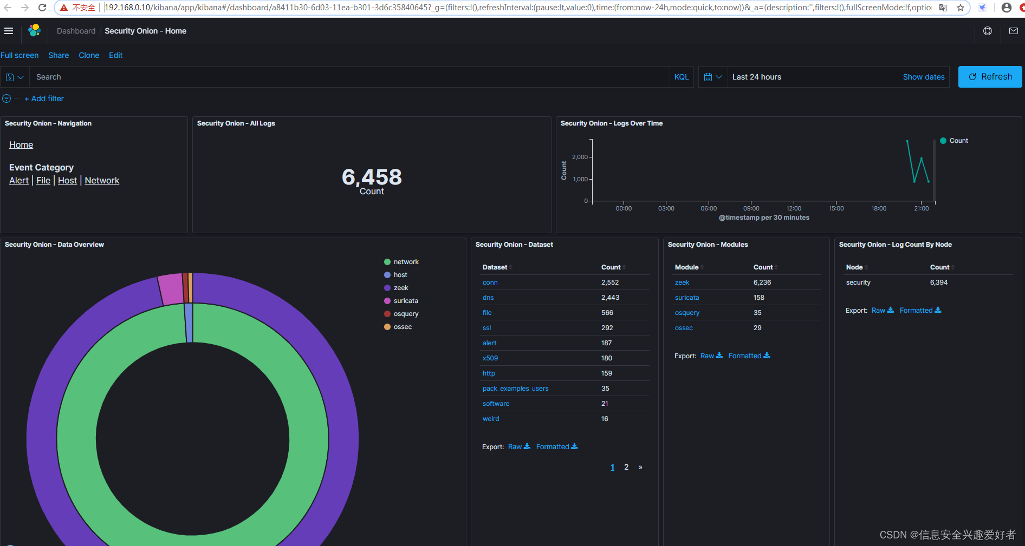Filter by dns dataset
Screen dimensions: 1025x546
tap(488, 298)
